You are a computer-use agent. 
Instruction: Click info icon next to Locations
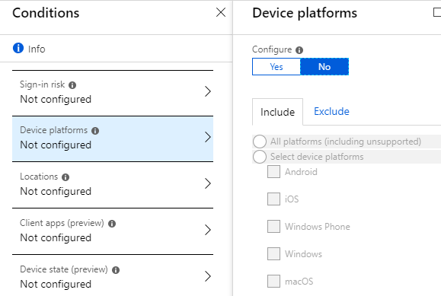[66, 177]
